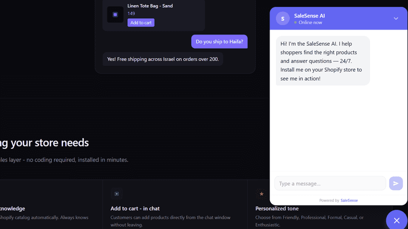Collapse the SaleSense AI chat with the chevron
Viewport: 408px width, 229px height.
[396, 19]
